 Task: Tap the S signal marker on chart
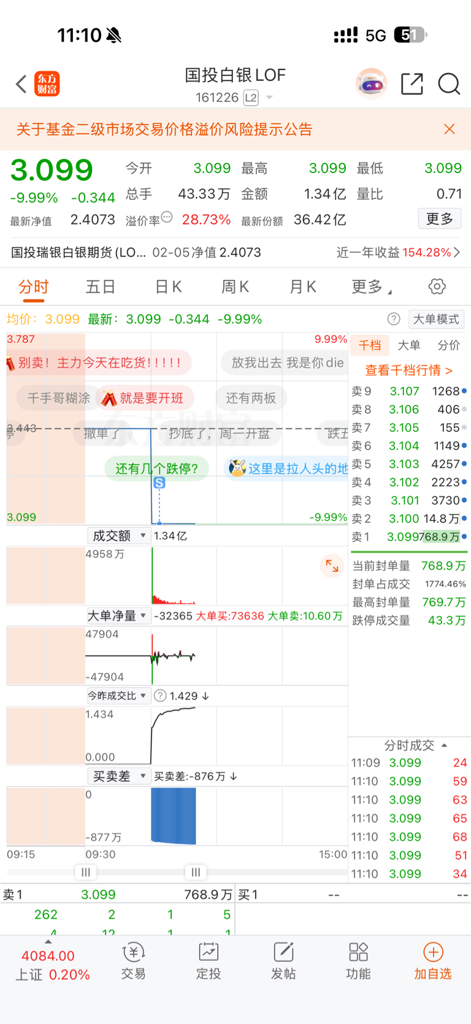pos(159,483)
